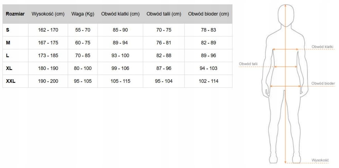Click the Rozmiar column header

(x=15, y=14)
